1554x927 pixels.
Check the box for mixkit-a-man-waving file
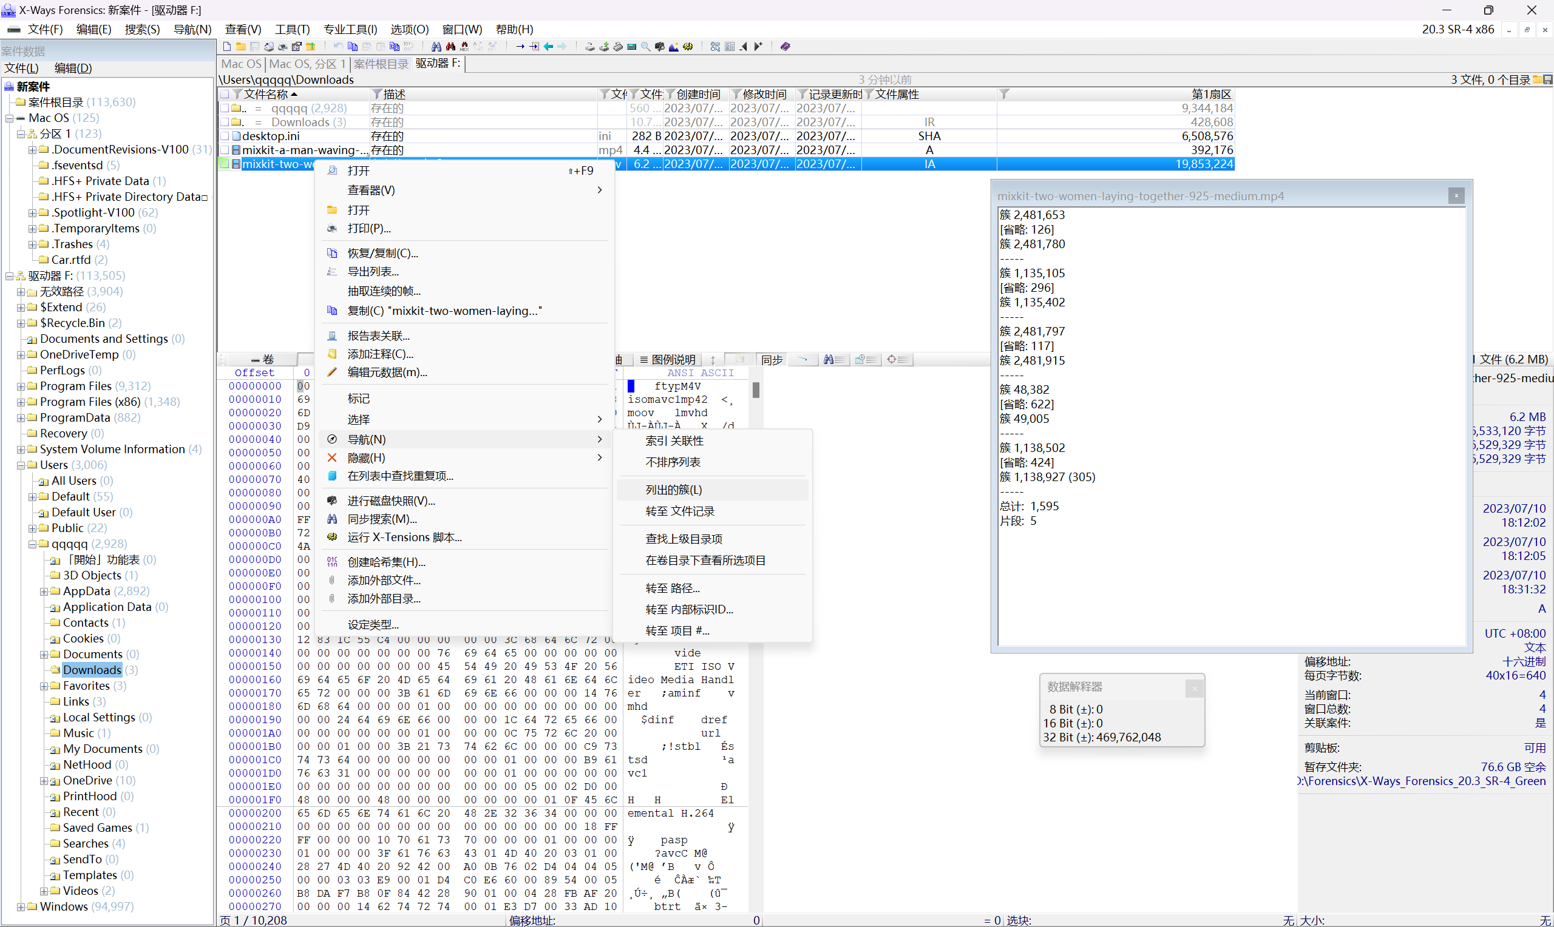[225, 150]
